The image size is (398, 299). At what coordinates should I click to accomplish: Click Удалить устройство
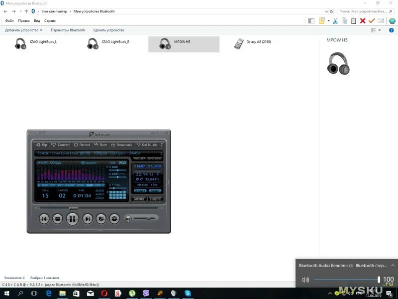108,30
